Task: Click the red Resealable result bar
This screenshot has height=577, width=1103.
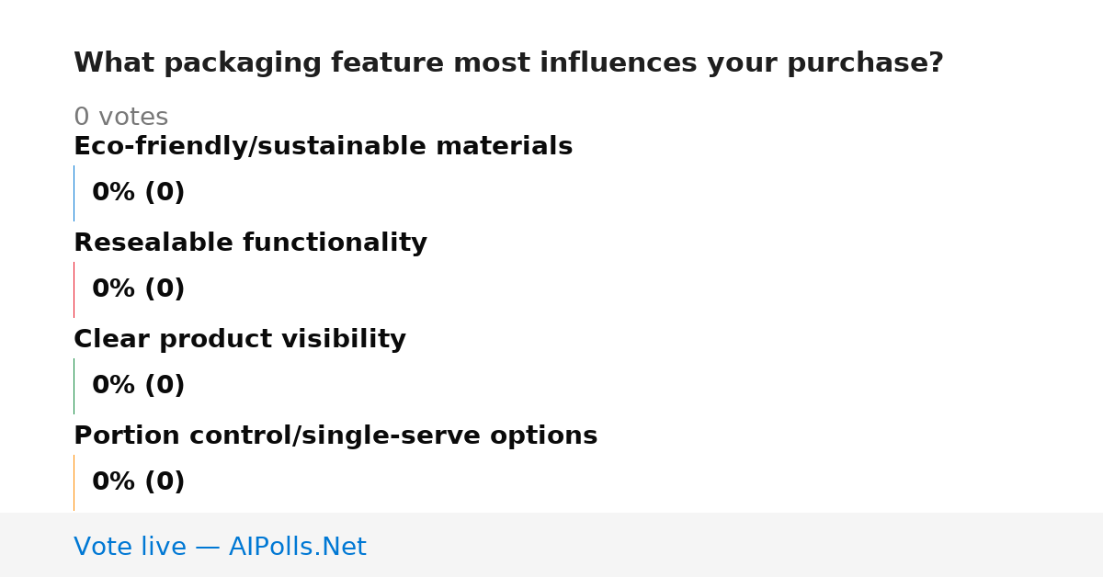Action: [74, 289]
